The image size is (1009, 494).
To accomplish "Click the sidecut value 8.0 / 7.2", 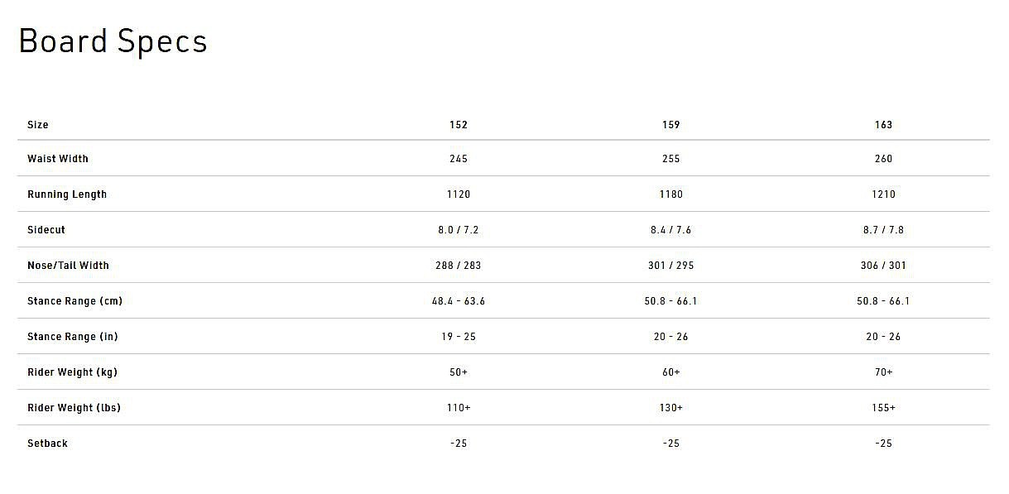I will [x=459, y=230].
